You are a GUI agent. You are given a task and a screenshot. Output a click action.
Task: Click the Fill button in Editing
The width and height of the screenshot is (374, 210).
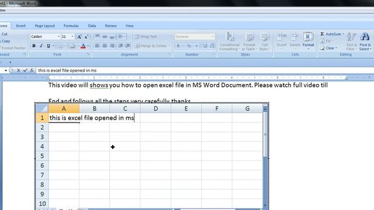326,41
